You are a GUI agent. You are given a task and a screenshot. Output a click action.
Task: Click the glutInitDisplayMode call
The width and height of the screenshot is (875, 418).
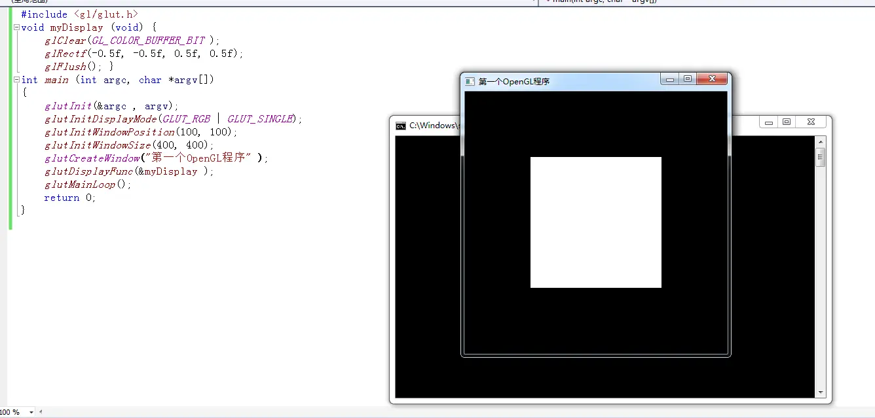click(101, 119)
